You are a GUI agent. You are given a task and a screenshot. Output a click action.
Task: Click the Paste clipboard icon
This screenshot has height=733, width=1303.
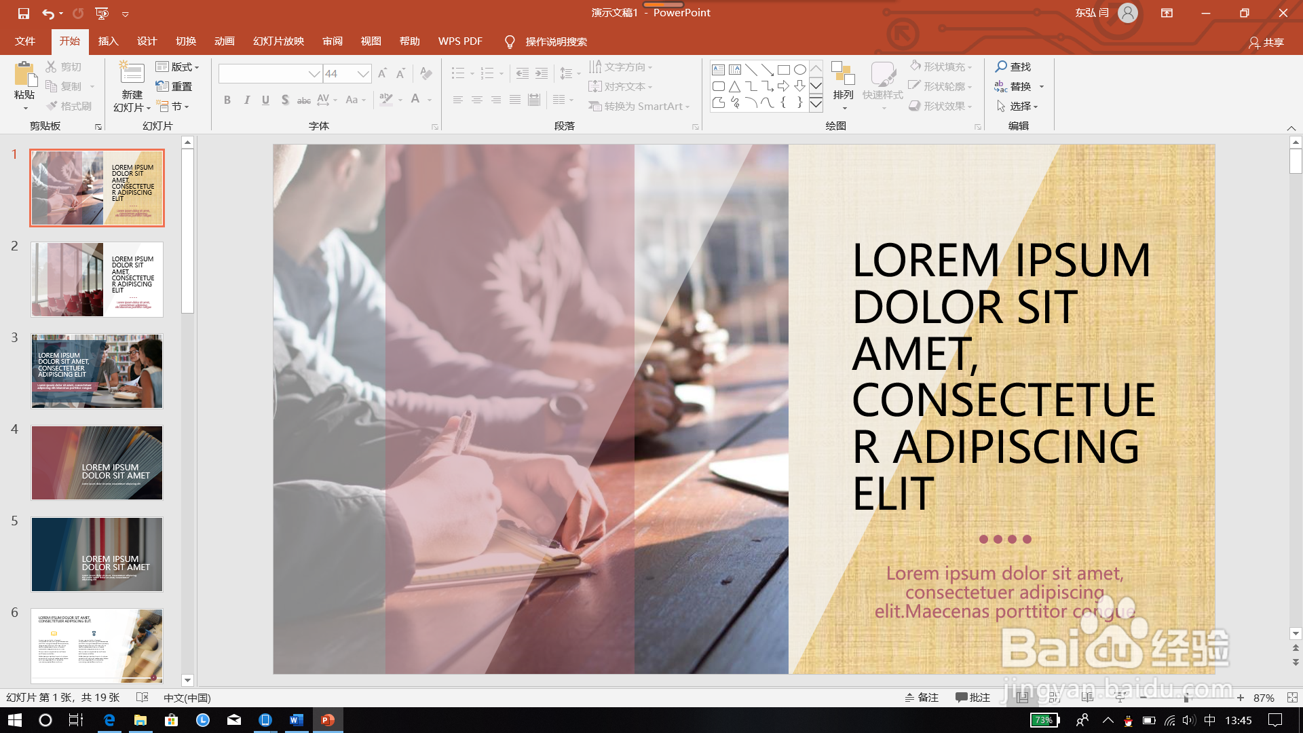tap(24, 75)
